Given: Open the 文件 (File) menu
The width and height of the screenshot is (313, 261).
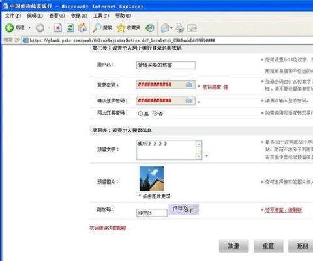Looking at the screenshot, I should pyautogui.click(x=13, y=16).
